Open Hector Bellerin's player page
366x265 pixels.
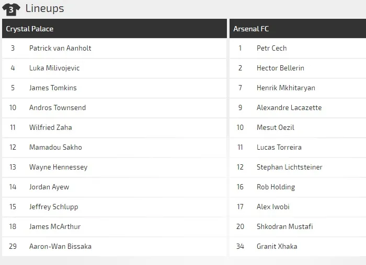pyautogui.click(x=280, y=68)
